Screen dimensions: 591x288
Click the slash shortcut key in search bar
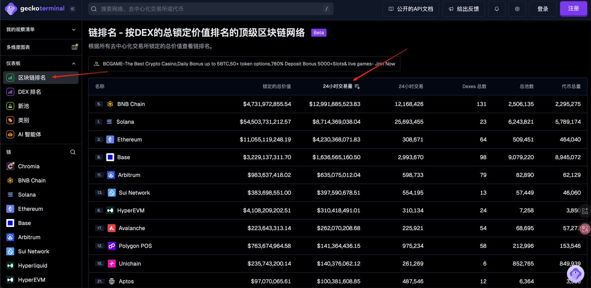click(x=327, y=9)
